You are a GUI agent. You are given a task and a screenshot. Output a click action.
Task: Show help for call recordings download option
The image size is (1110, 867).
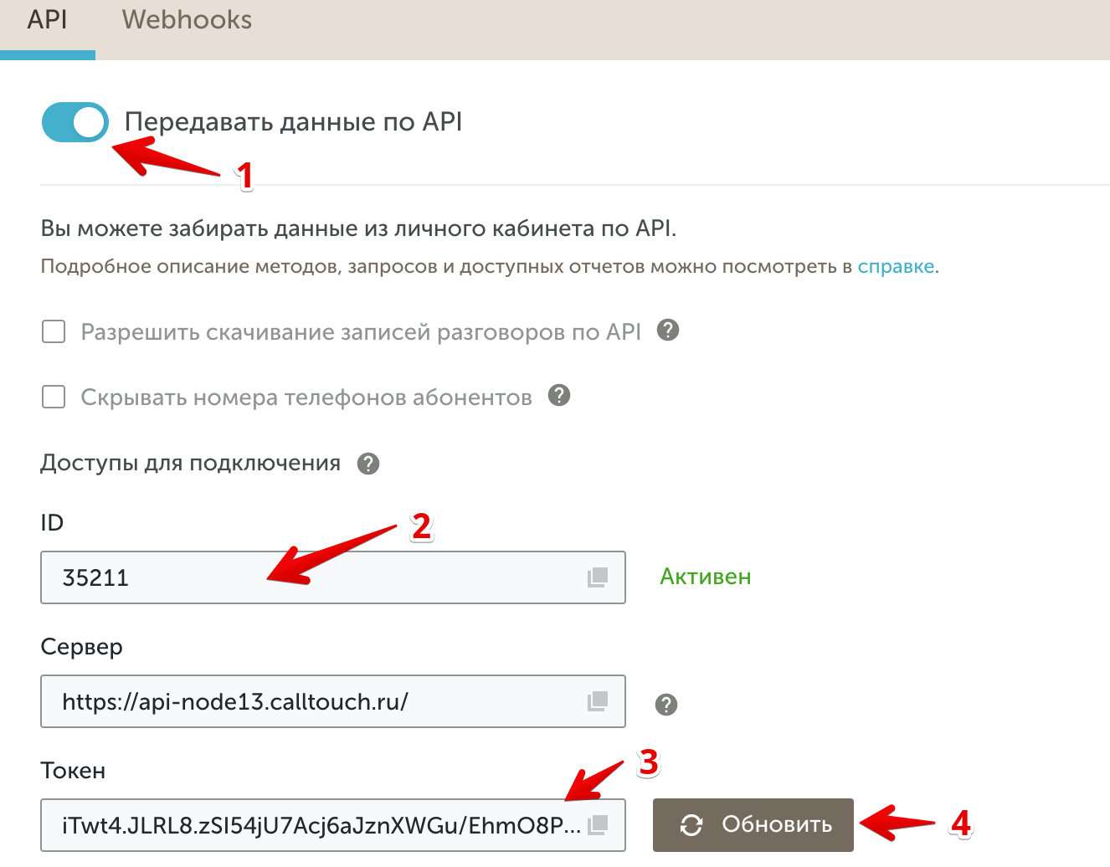tap(668, 331)
